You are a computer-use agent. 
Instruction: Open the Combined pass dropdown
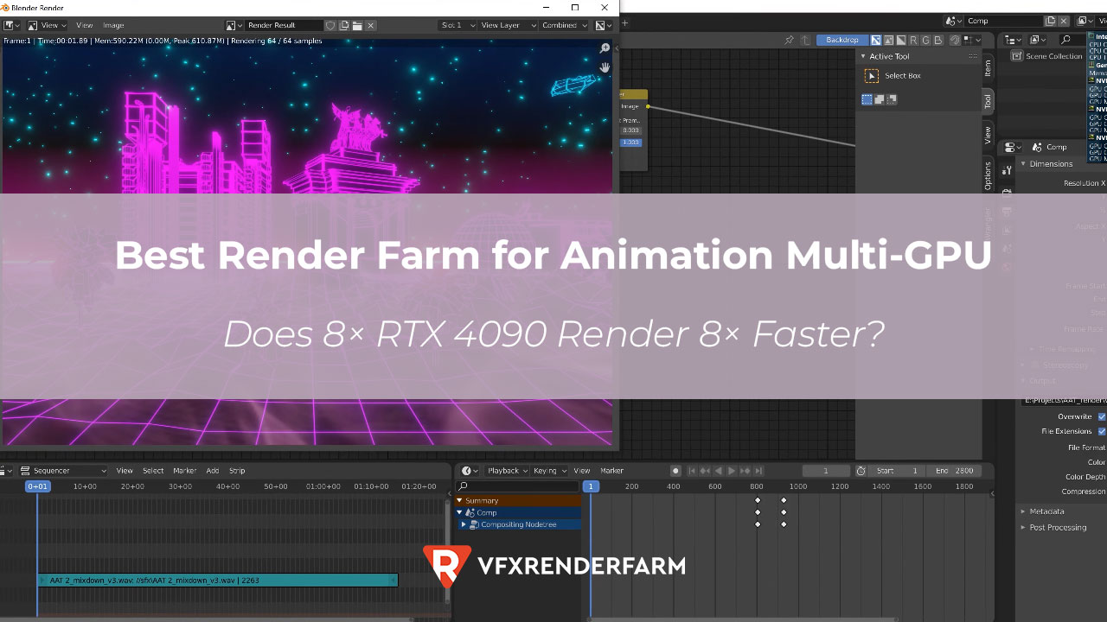(564, 26)
